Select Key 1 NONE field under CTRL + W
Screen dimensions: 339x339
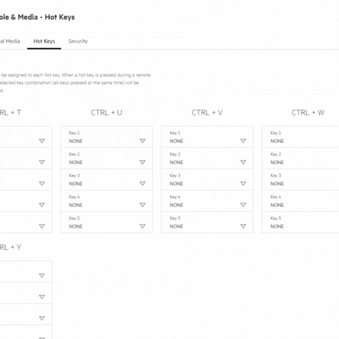point(301,137)
